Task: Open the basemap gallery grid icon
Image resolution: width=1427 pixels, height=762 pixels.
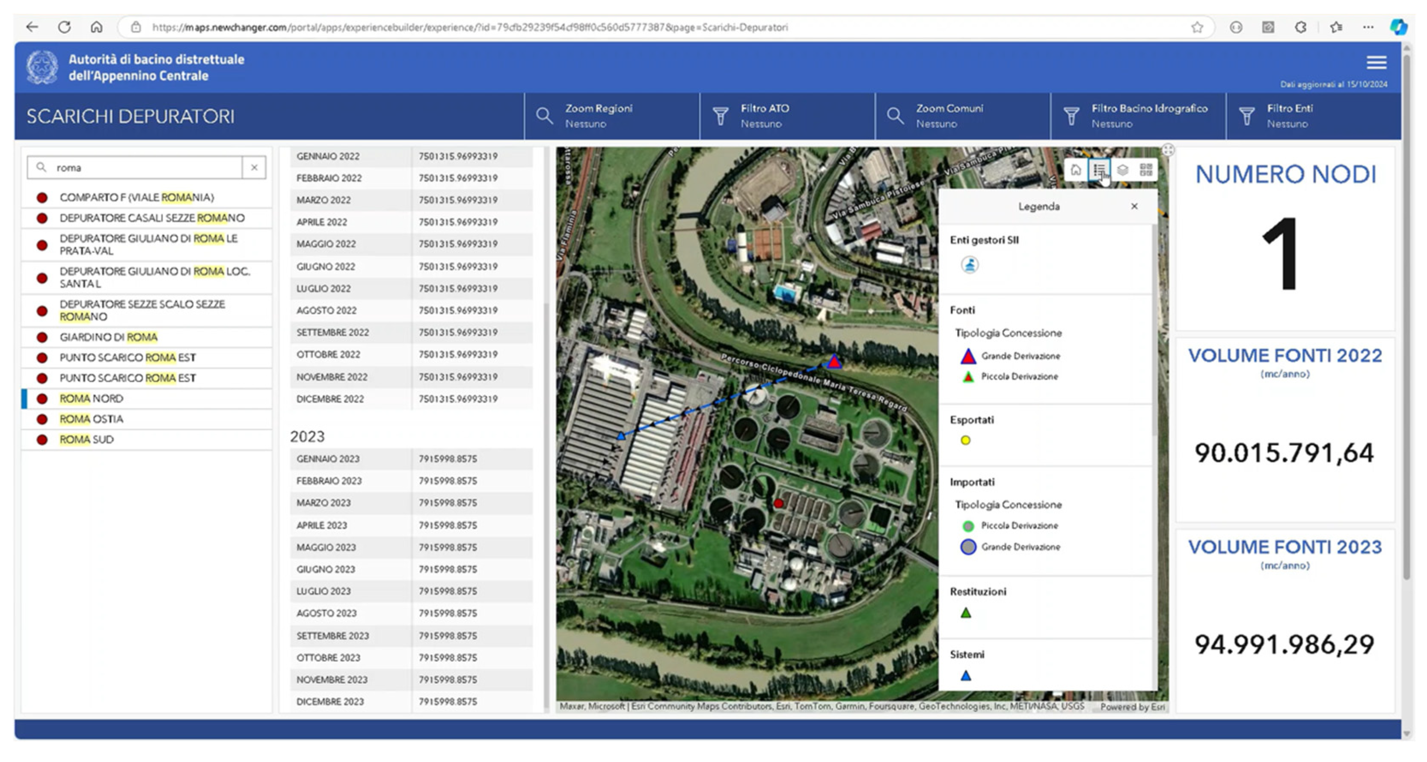Action: [x=1145, y=170]
